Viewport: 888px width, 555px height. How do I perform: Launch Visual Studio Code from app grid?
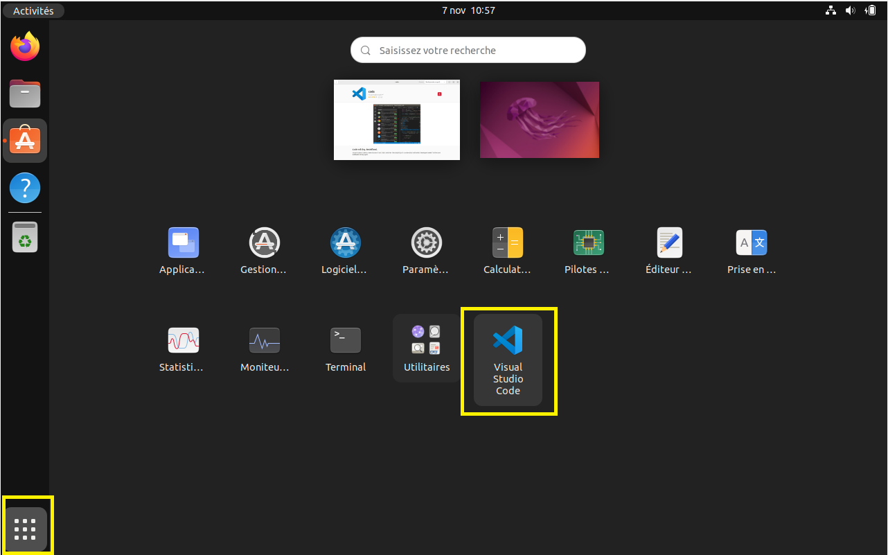508,360
